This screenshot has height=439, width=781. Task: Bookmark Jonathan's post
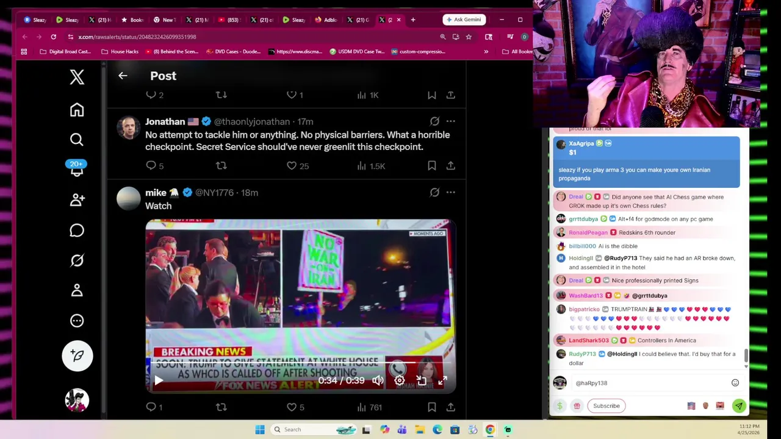pyautogui.click(x=432, y=166)
